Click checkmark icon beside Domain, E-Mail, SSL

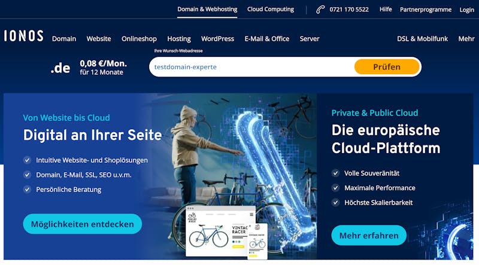27,175
